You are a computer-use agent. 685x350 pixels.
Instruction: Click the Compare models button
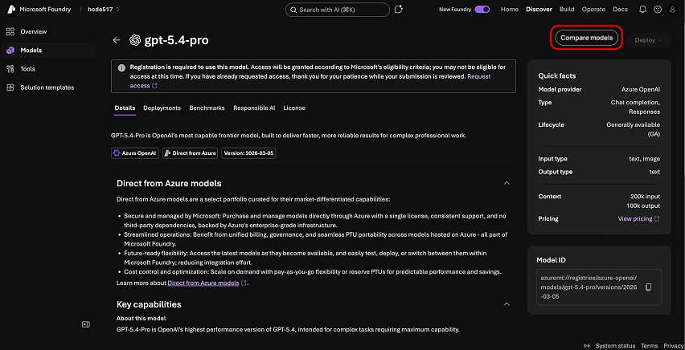coord(587,38)
